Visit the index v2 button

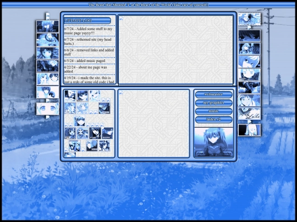tap(213, 119)
